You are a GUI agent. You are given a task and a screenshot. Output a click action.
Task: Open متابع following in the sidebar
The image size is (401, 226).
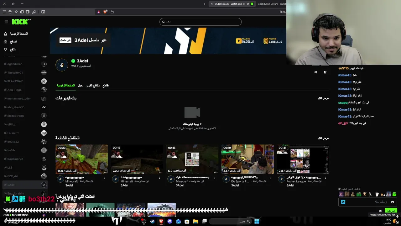coord(10,50)
